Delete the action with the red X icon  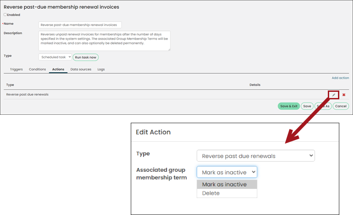tap(344, 94)
